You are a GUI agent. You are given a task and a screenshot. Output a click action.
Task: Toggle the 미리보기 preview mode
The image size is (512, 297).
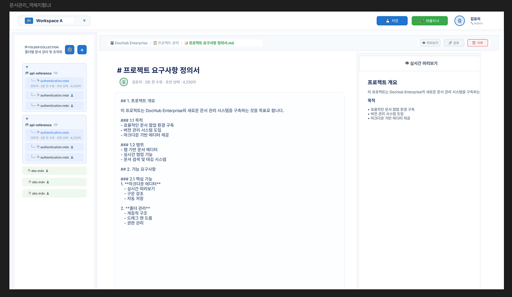pyautogui.click(x=430, y=43)
